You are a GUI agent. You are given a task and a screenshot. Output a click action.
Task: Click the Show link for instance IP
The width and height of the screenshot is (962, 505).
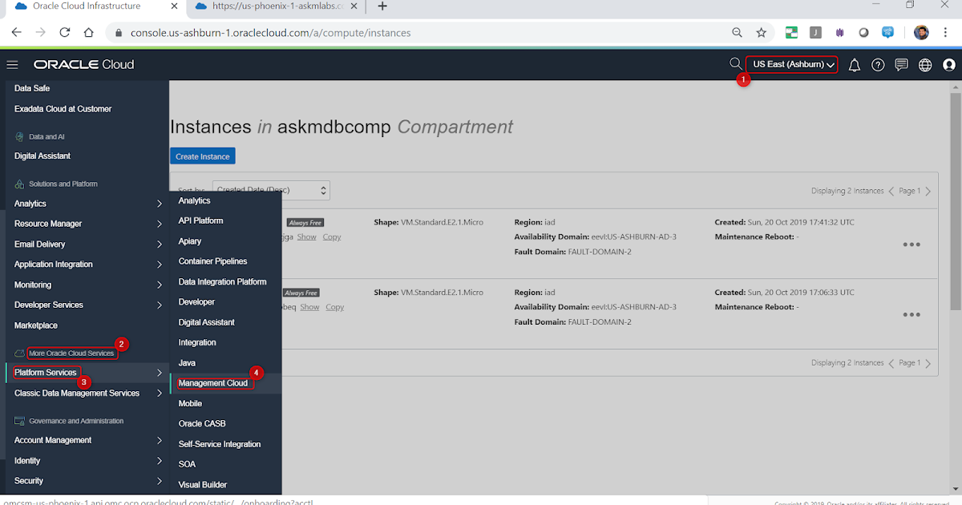pos(306,236)
